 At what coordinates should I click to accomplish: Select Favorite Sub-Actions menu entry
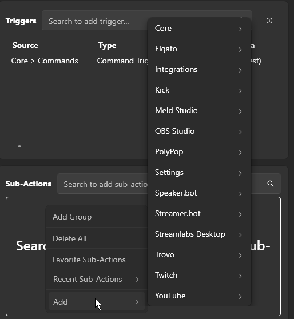pyautogui.click(x=97, y=260)
